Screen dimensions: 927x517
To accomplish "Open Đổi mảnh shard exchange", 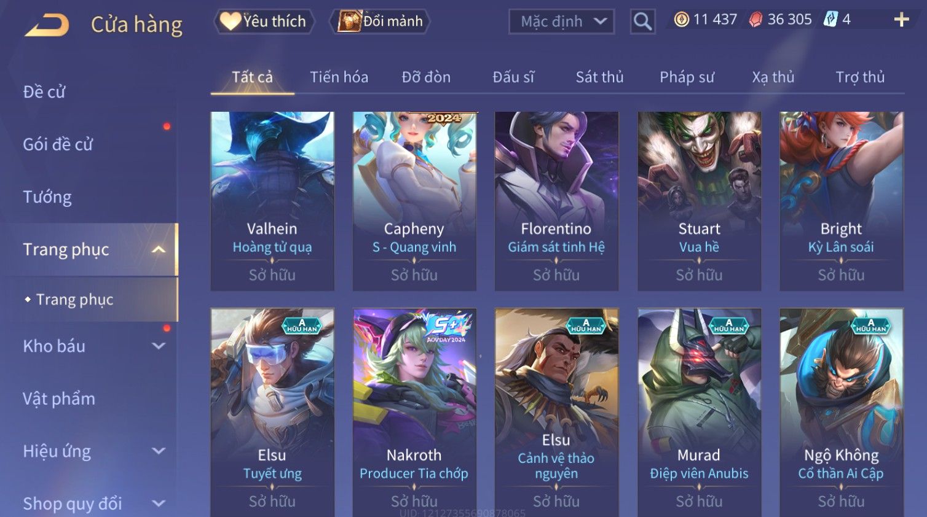I will tap(380, 21).
